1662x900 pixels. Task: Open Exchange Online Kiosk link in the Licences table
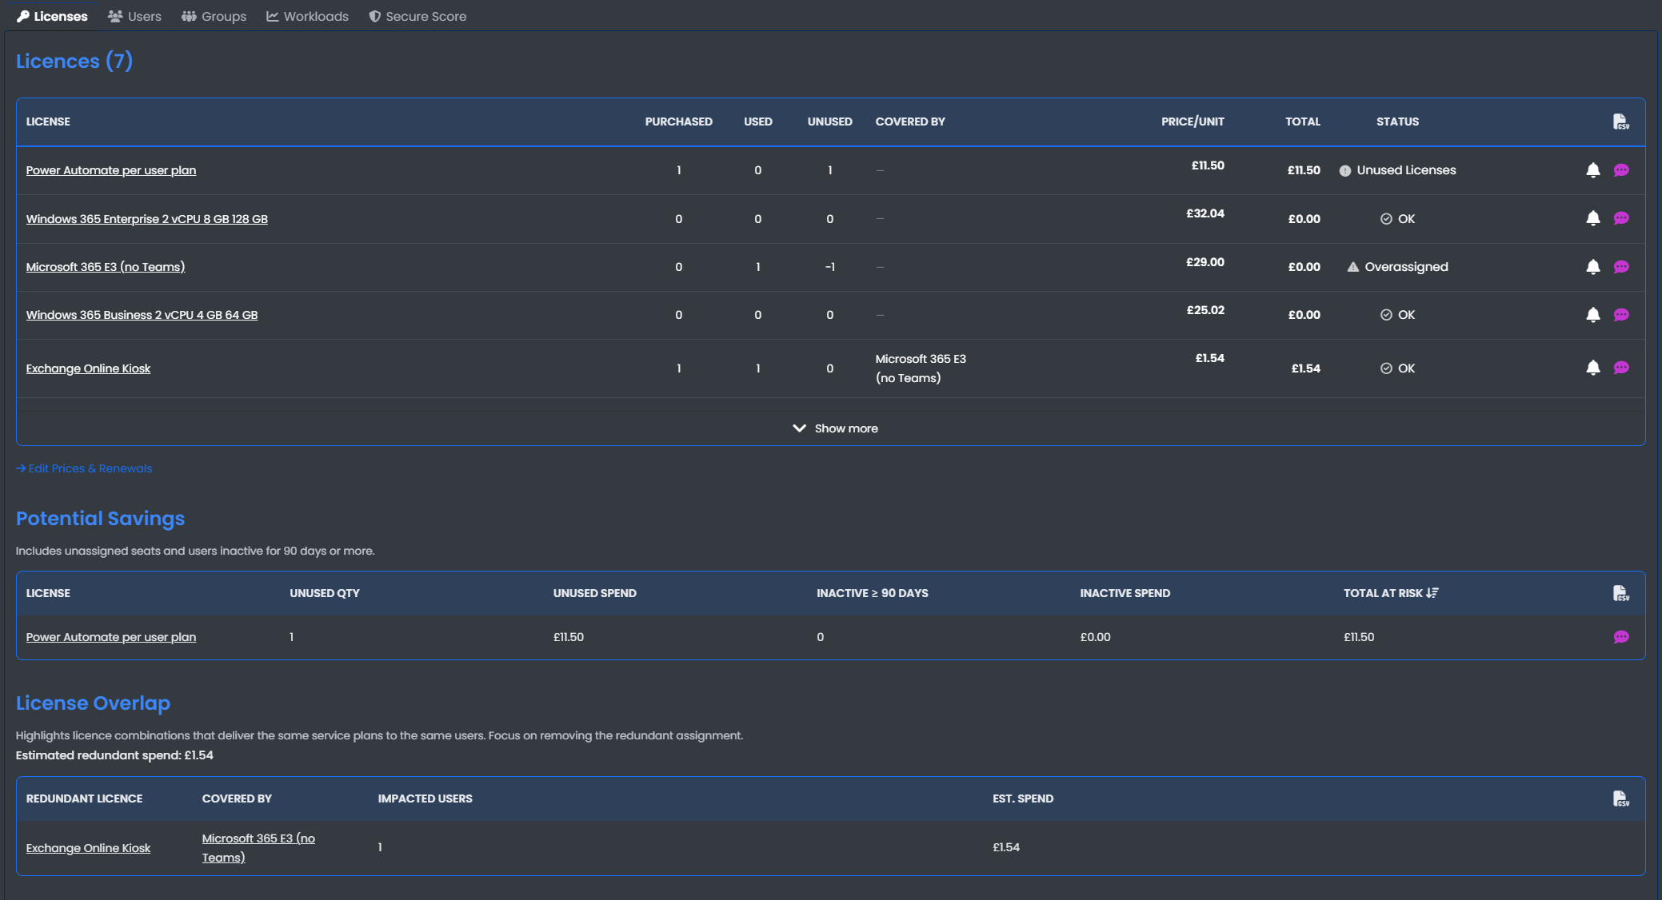[x=88, y=368]
